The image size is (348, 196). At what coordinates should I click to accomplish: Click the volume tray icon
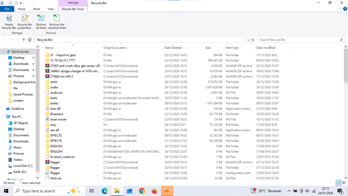307,191
